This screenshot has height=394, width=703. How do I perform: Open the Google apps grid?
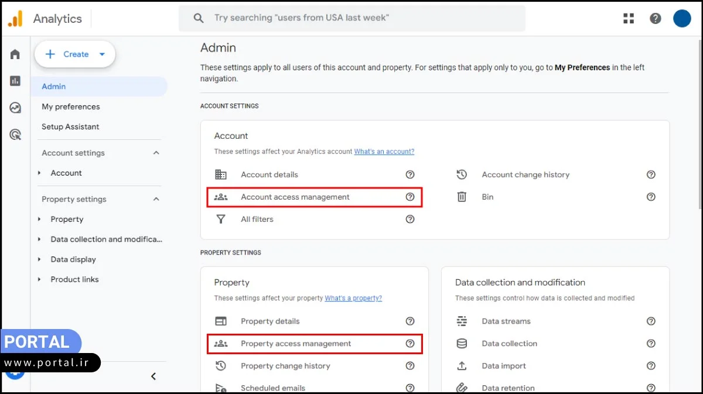coord(628,18)
